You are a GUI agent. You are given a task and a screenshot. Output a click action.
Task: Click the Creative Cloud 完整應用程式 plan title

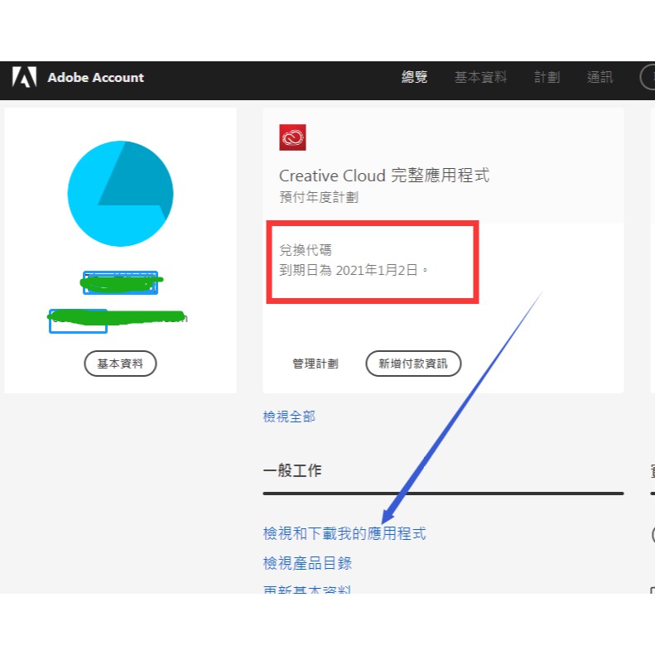pos(383,176)
